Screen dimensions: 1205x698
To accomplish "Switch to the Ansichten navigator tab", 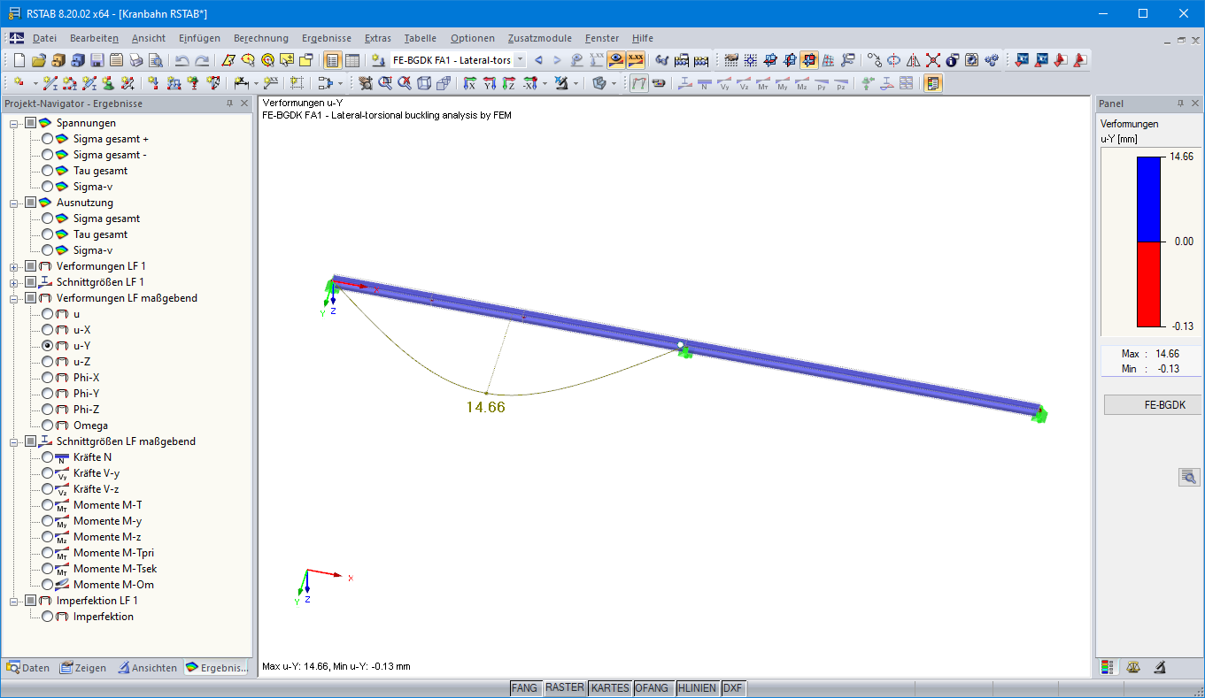I will click(148, 668).
